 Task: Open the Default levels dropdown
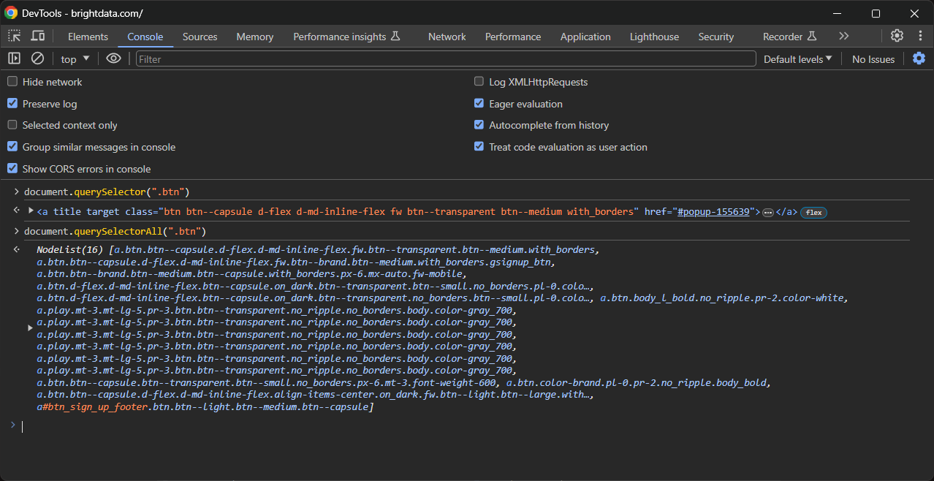(x=797, y=58)
